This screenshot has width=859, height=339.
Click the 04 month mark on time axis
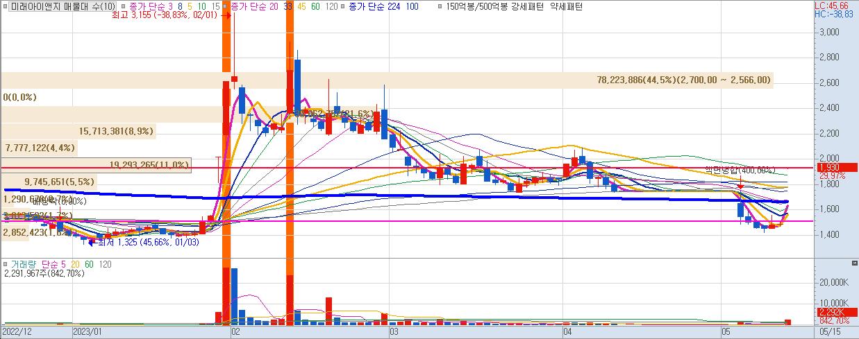point(567,333)
